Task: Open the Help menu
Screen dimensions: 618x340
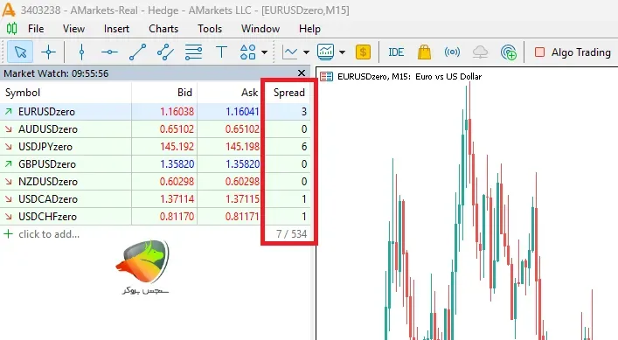Action: pos(309,29)
